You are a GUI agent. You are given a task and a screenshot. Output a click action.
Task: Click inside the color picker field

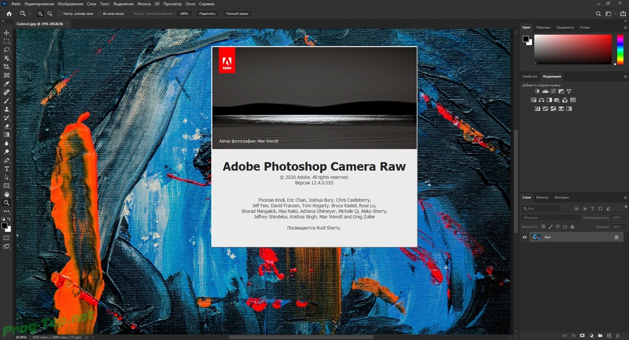(573, 49)
